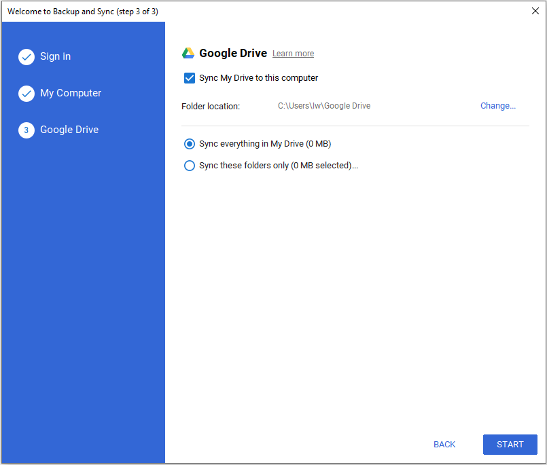This screenshot has width=547, height=465.
Task: Select Sync everything in My Drive
Action: coord(190,143)
